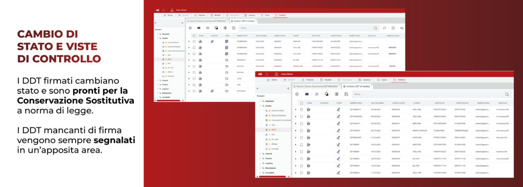Screen dimensions: 523x187
Task: Click rightmost toolbar icon in back window
Action: click(401, 29)
